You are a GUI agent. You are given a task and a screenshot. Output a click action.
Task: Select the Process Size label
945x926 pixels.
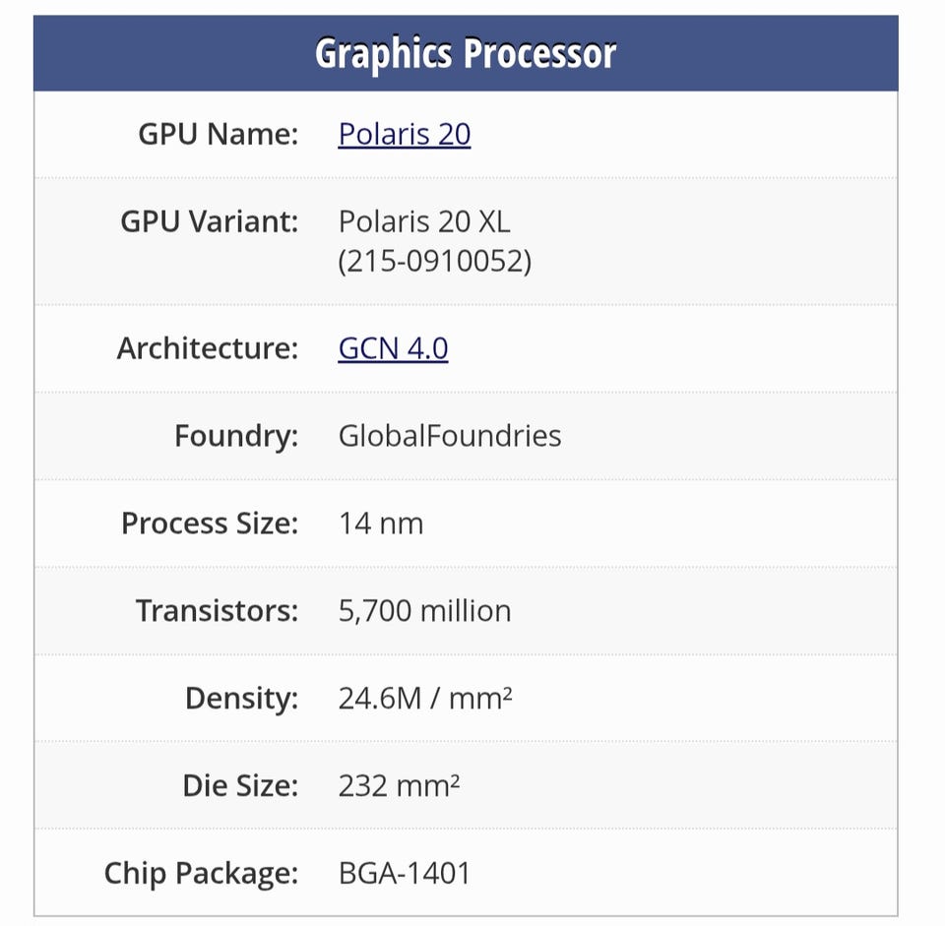click(209, 524)
